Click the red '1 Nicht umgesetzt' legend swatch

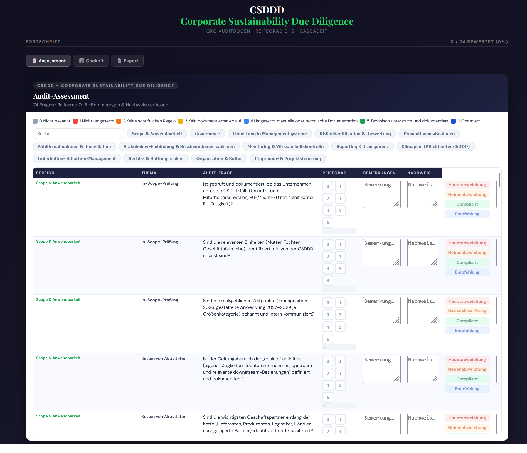(75, 121)
